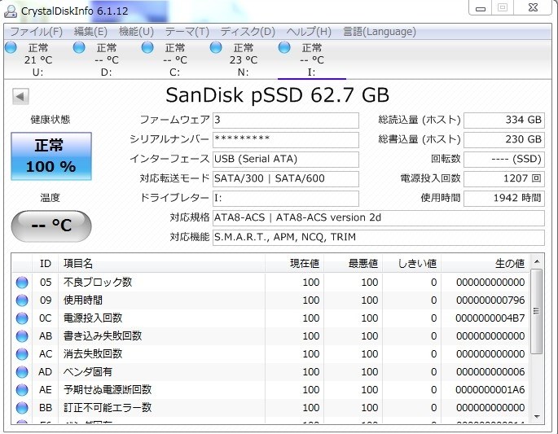Select the U: drive status orb
Viewport: 558px width, 434px height.
pyautogui.click(x=11, y=48)
